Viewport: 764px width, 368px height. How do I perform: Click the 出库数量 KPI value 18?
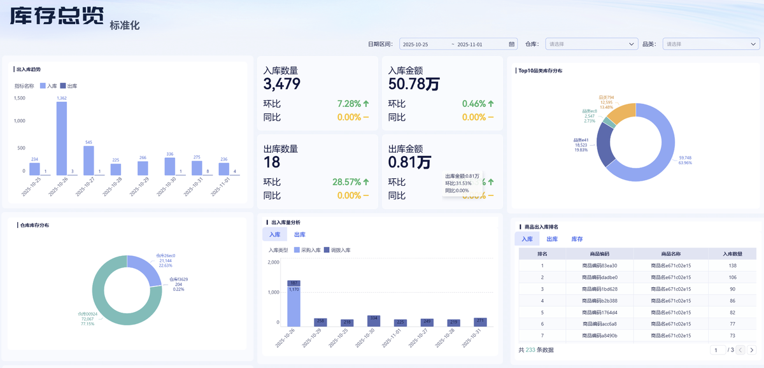pyautogui.click(x=272, y=162)
